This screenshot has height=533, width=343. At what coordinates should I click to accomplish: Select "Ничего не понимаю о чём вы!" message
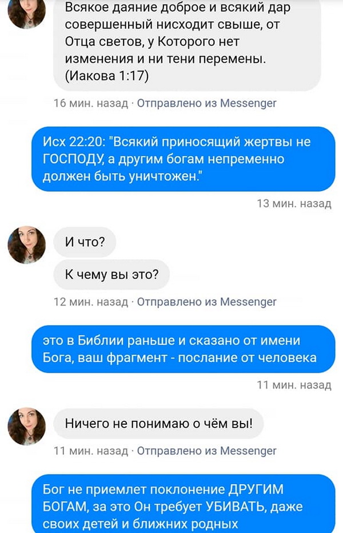click(158, 424)
